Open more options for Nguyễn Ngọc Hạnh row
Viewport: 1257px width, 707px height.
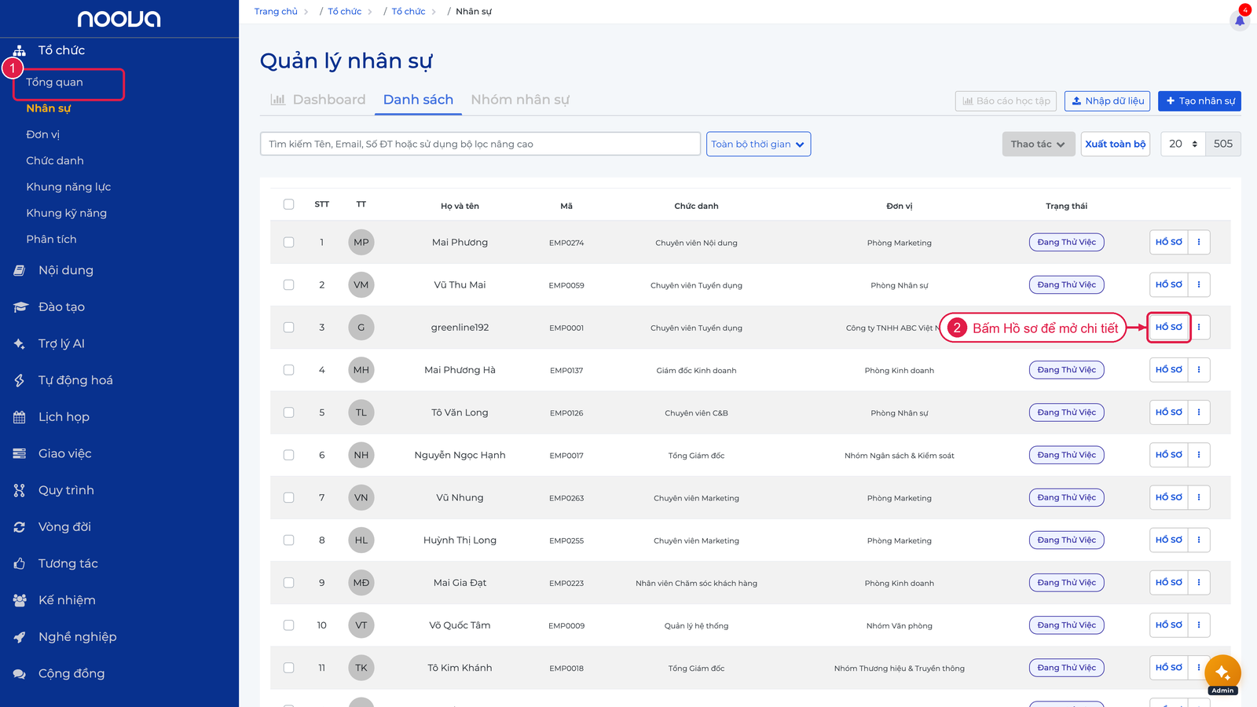[1199, 454]
